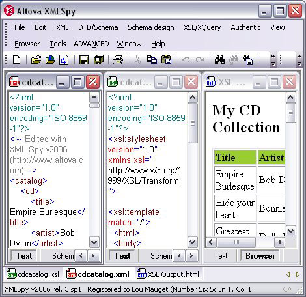Find next with the greyed binoculars icon

tap(234, 60)
